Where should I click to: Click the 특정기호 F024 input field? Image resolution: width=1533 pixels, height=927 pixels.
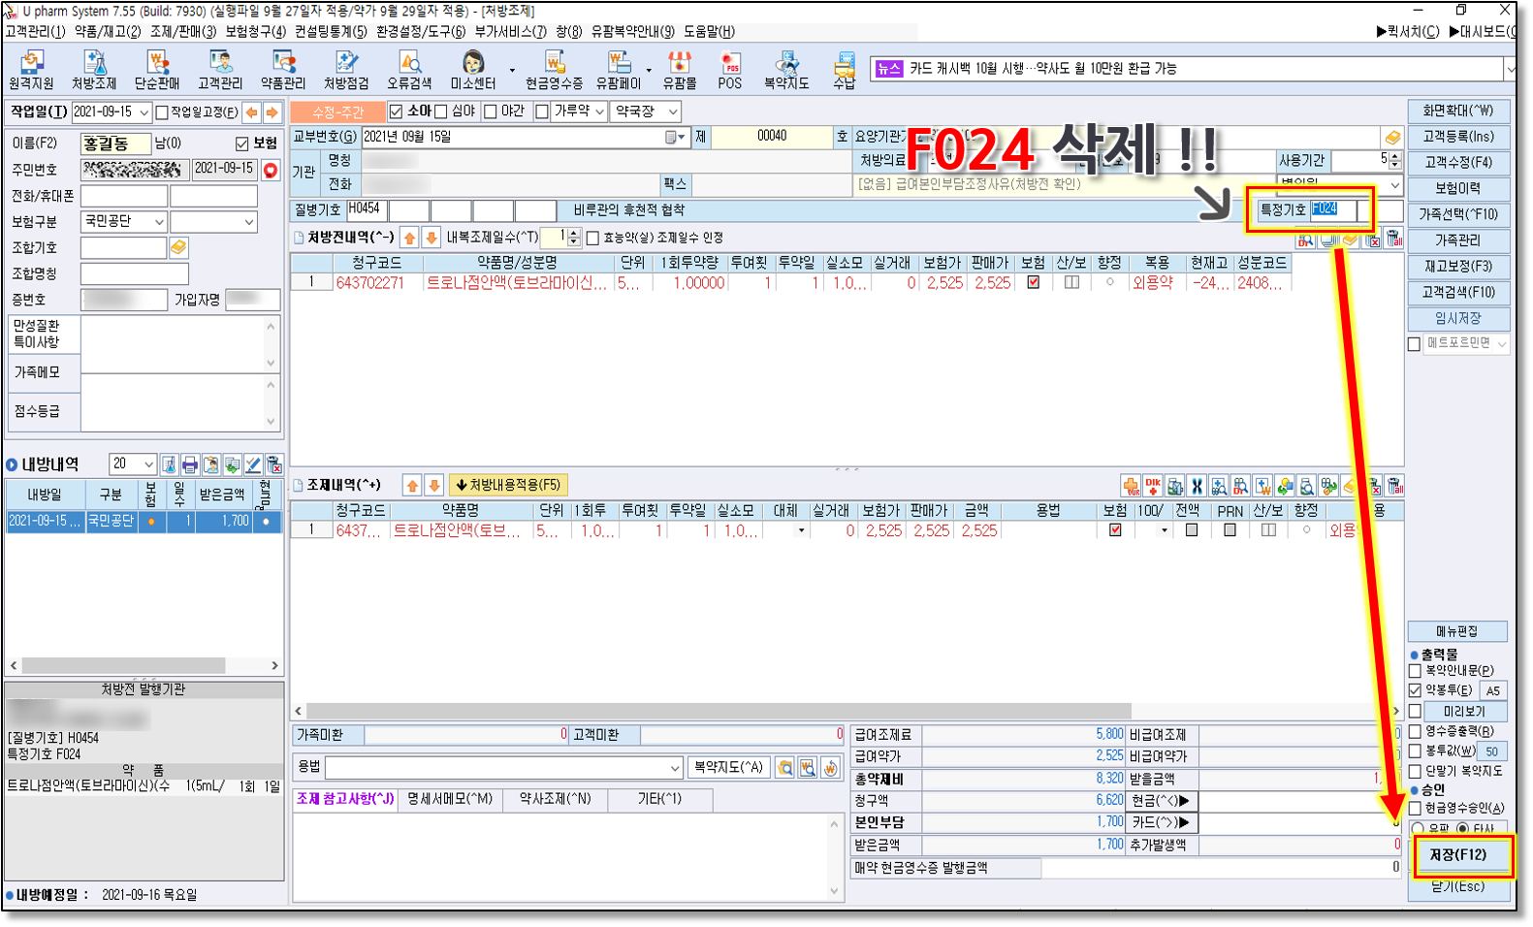click(x=1333, y=209)
